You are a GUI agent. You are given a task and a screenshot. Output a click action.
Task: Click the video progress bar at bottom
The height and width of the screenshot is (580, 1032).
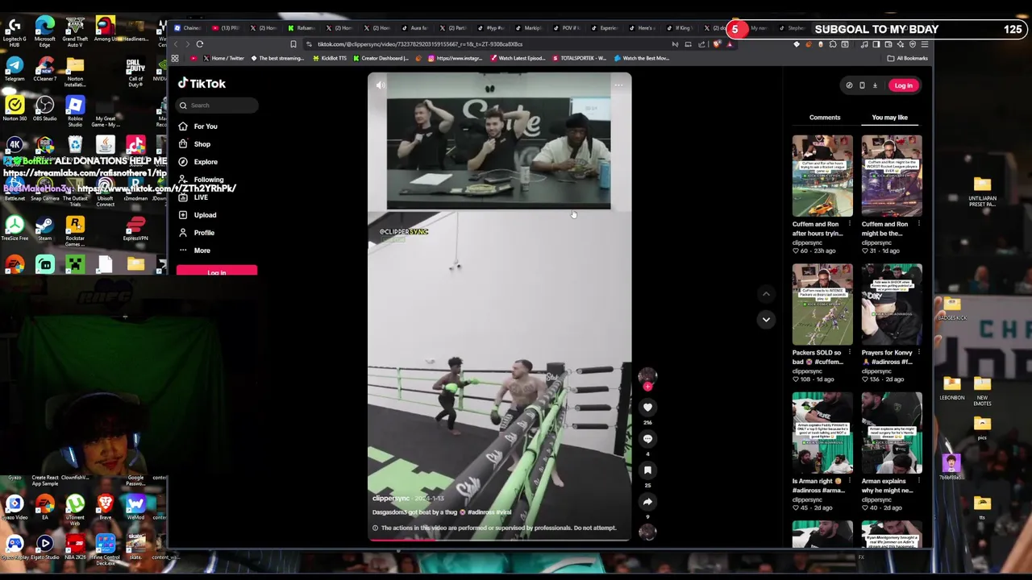coord(499,539)
